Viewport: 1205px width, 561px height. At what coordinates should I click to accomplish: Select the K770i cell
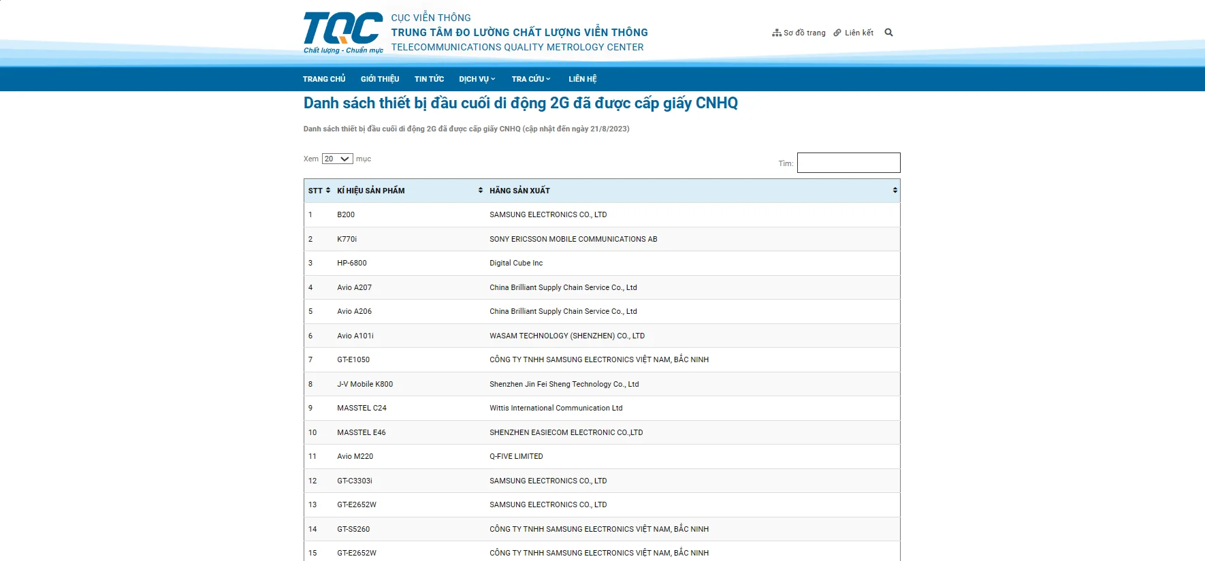(347, 239)
